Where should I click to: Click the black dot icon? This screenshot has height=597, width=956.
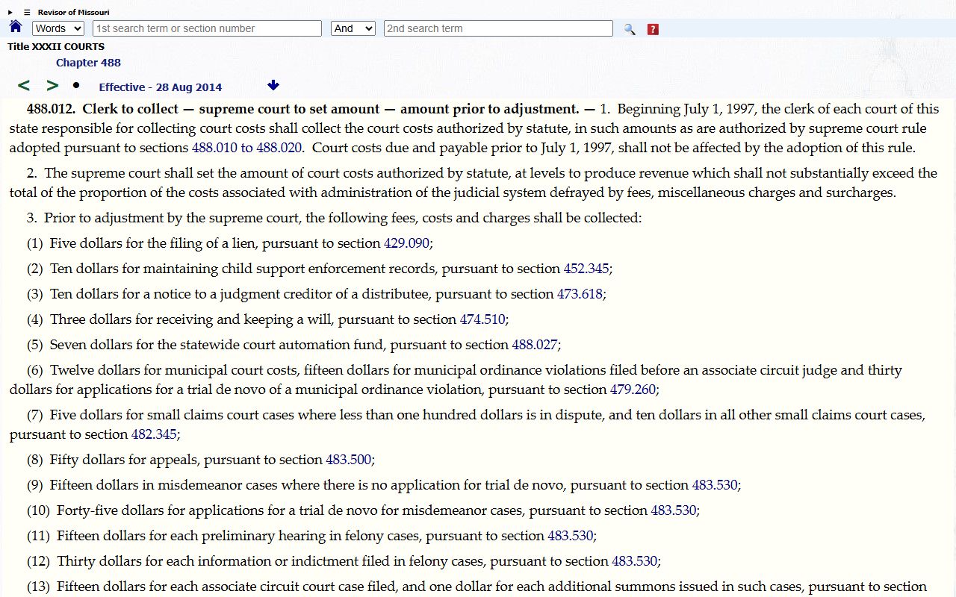pyautogui.click(x=76, y=85)
